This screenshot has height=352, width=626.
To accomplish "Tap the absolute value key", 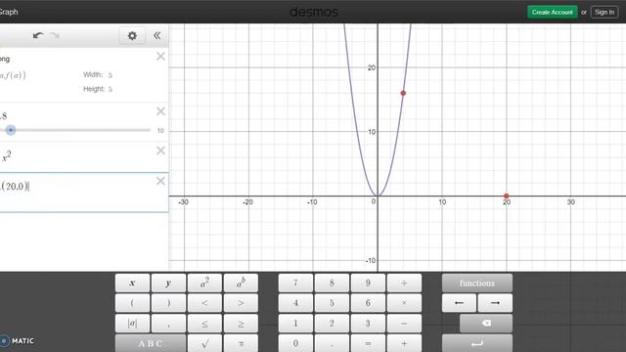I will pos(132,324).
